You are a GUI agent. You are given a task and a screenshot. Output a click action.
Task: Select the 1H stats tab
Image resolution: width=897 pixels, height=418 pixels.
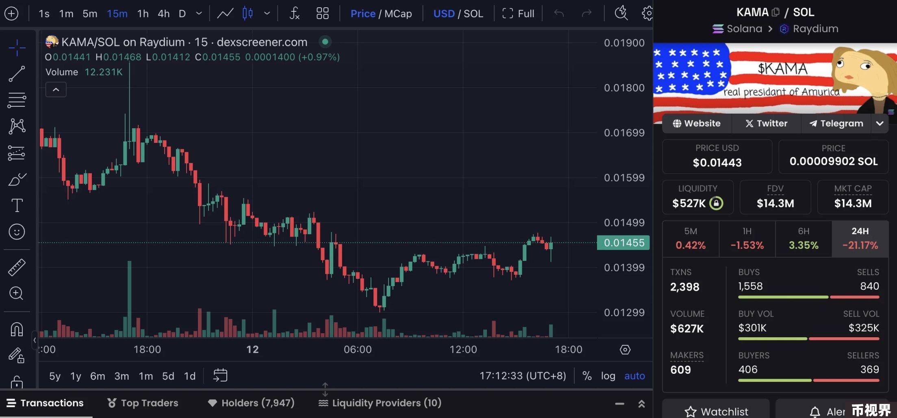point(747,239)
